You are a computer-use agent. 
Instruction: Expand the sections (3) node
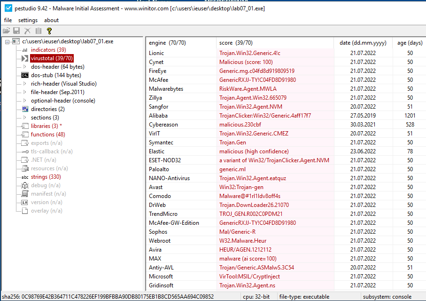[25, 117]
